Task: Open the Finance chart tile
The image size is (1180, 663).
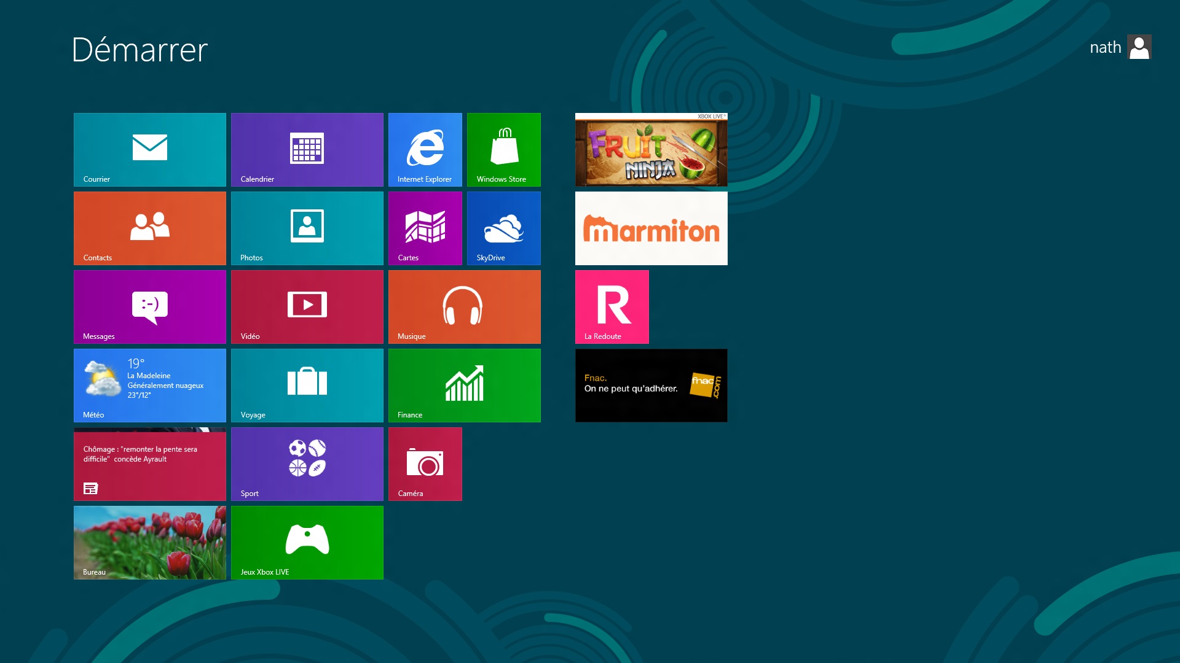Action: [465, 386]
